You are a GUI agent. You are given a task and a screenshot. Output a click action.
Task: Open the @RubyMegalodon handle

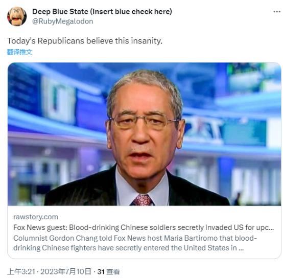point(63,21)
